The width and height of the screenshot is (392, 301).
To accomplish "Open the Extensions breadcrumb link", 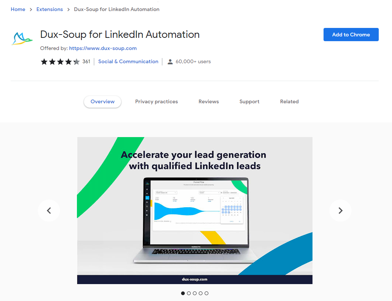I will (x=49, y=9).
